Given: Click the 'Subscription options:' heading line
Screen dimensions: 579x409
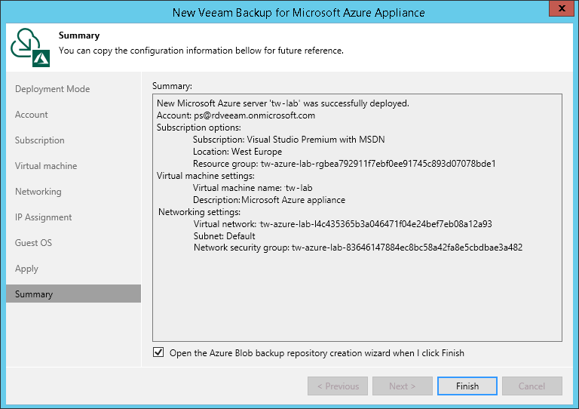Looking at the screenshot, I should coord(199,128).
